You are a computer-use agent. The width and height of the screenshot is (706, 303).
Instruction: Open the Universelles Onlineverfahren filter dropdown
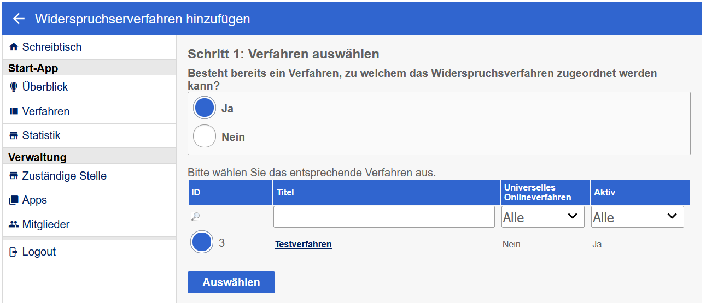click(542, 217)
